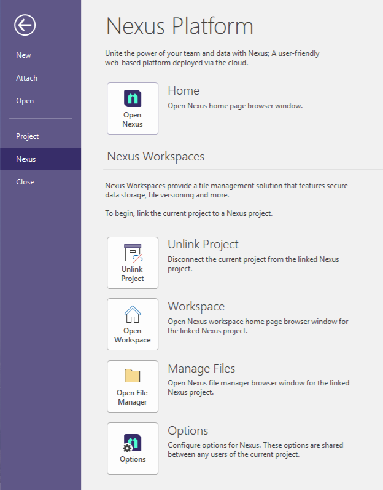Click 'Open Nexus home page browser window.' text

[x=235, y=106]
